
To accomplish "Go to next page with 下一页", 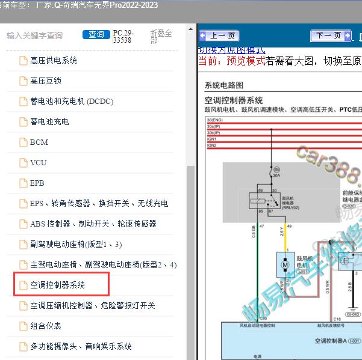I will (x=331, y=35).
